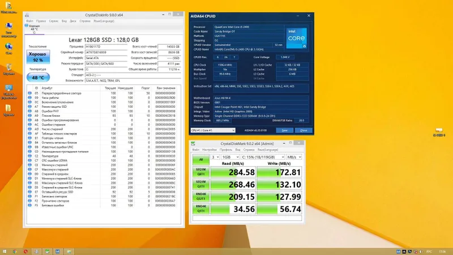Open the test size dropdown showing 1GiB

pyautogui.click(x=230, y=157)
